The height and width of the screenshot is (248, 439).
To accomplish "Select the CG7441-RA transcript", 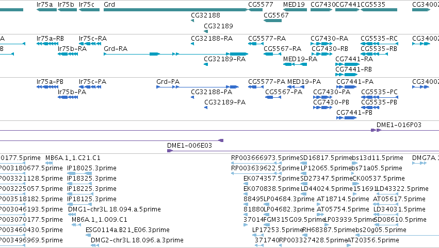I will pyautogui.click(x=348, y=64).
